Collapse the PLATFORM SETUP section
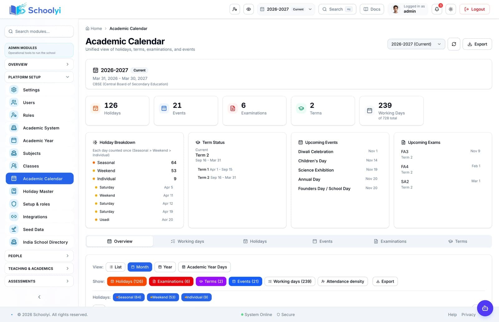This screenshot has height=322, width=499. [39, 77]
